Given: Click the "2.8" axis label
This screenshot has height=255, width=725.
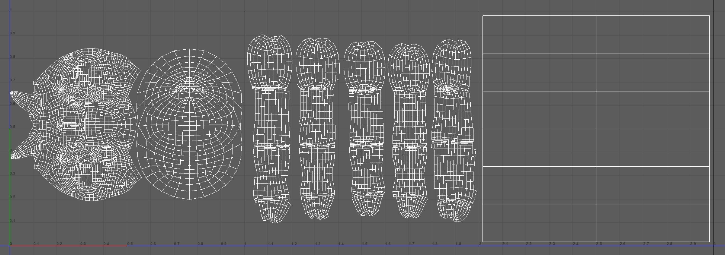Looking at the screenshot, I should coord(670,244).
